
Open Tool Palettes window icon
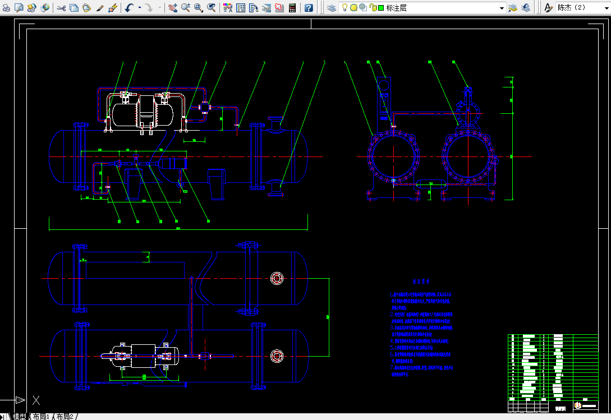tap(254, 7)
